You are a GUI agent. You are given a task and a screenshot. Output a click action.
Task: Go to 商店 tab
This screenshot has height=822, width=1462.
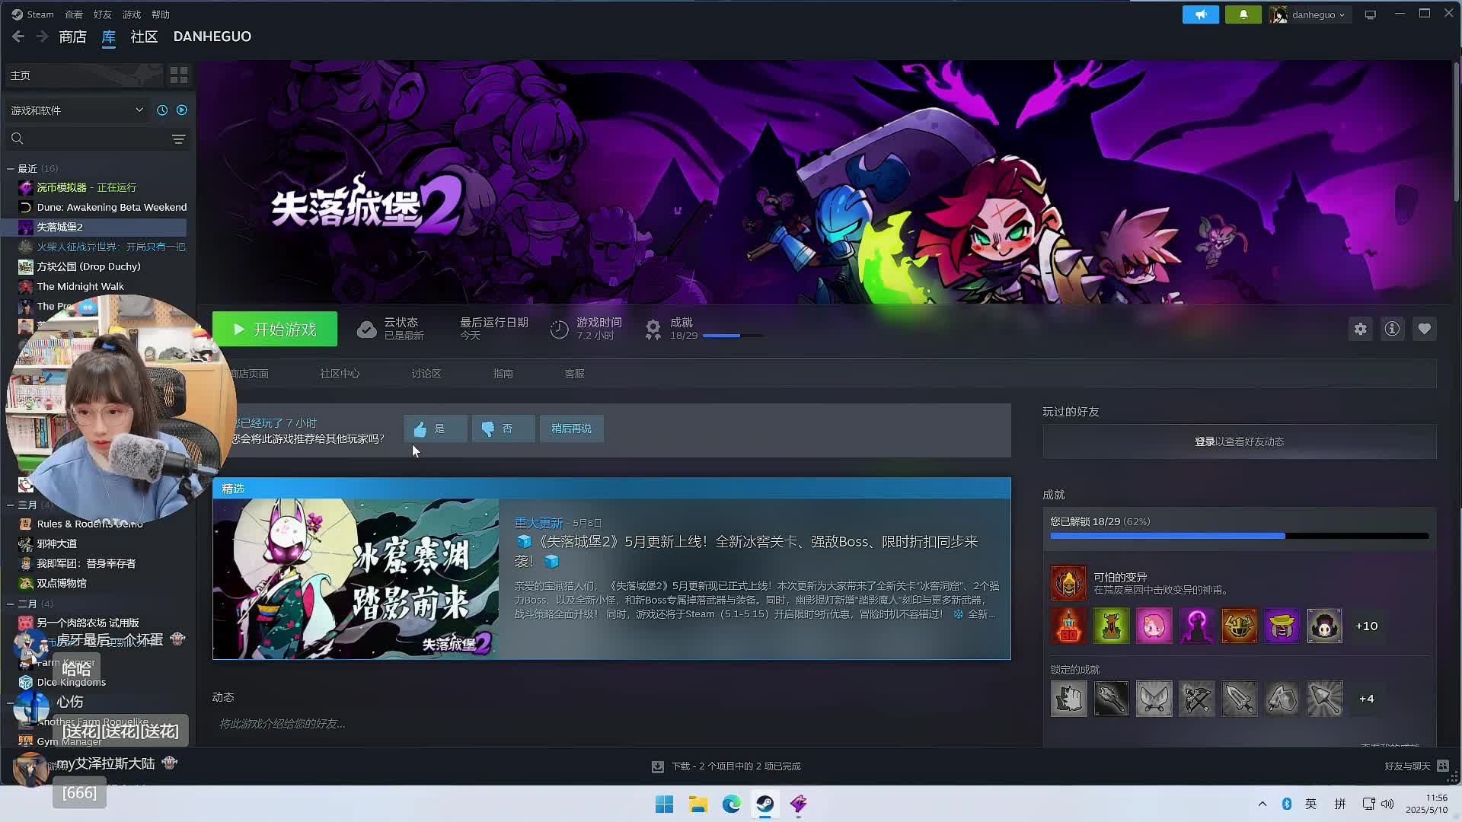(x=72, y=37)
